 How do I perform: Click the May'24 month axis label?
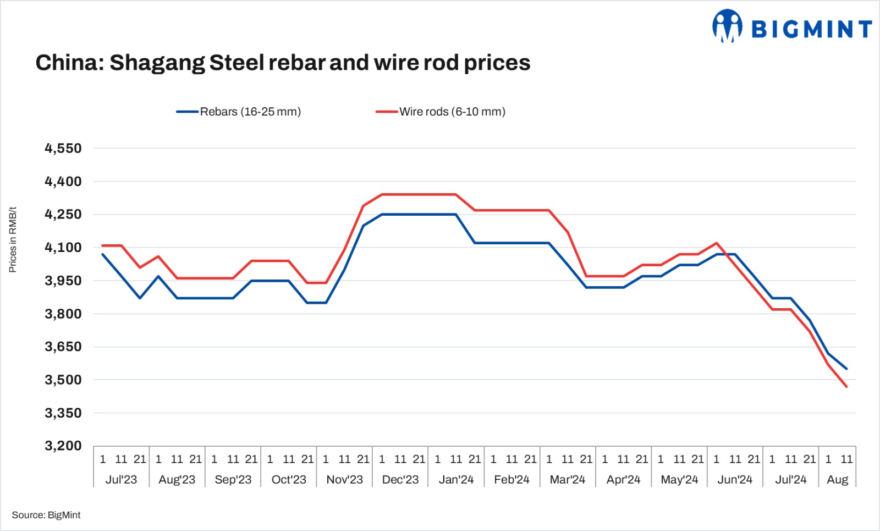679,479
